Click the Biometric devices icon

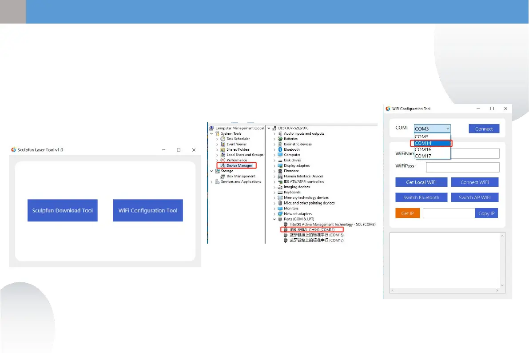(x=280, y=144)
